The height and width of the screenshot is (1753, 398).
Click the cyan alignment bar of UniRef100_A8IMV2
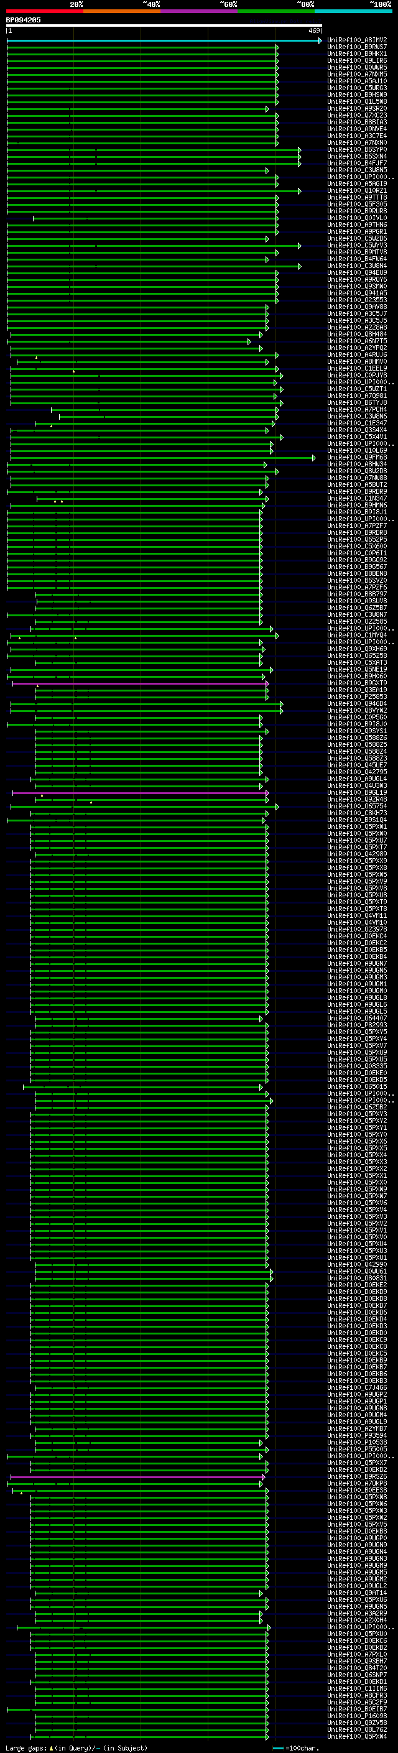tap(164, 40)
